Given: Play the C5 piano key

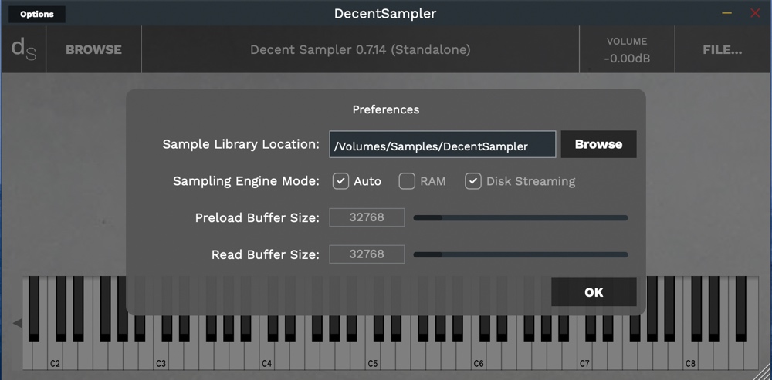Looking at the screenshot, I should pyautogui.click(x=372, y=356).
